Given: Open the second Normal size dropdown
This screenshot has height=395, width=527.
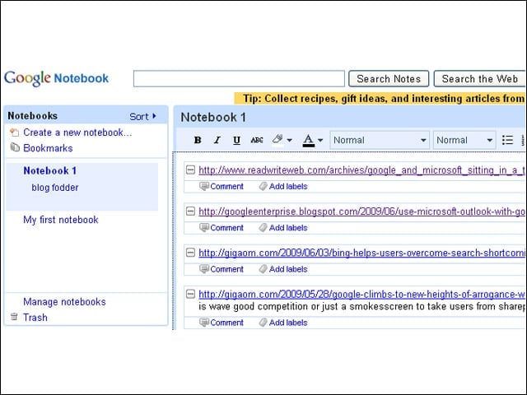Looking at the screenshot, I should (x=464, y=140).
